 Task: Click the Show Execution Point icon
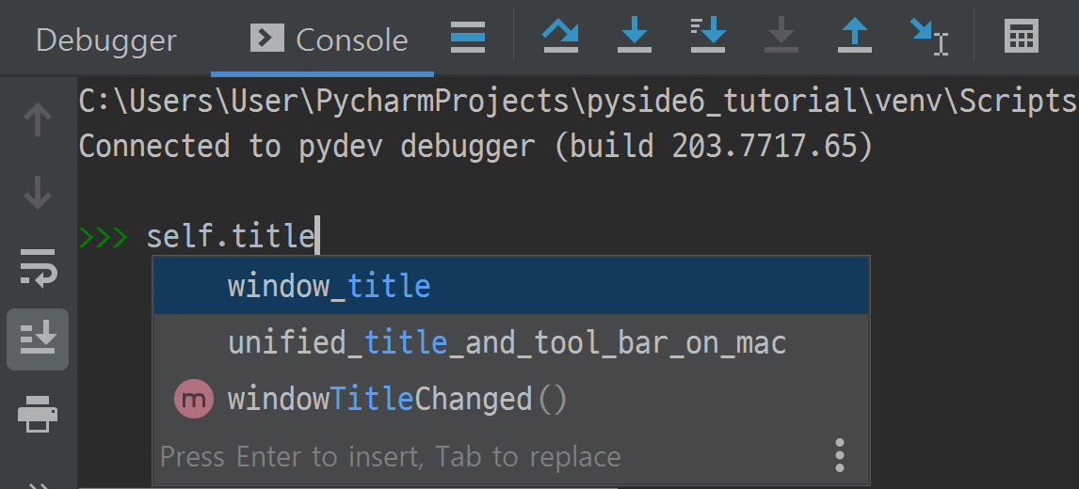click(x=468, y=37)
